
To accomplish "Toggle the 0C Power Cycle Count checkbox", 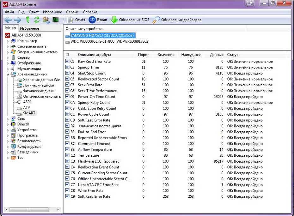I will tap(67, 114).
